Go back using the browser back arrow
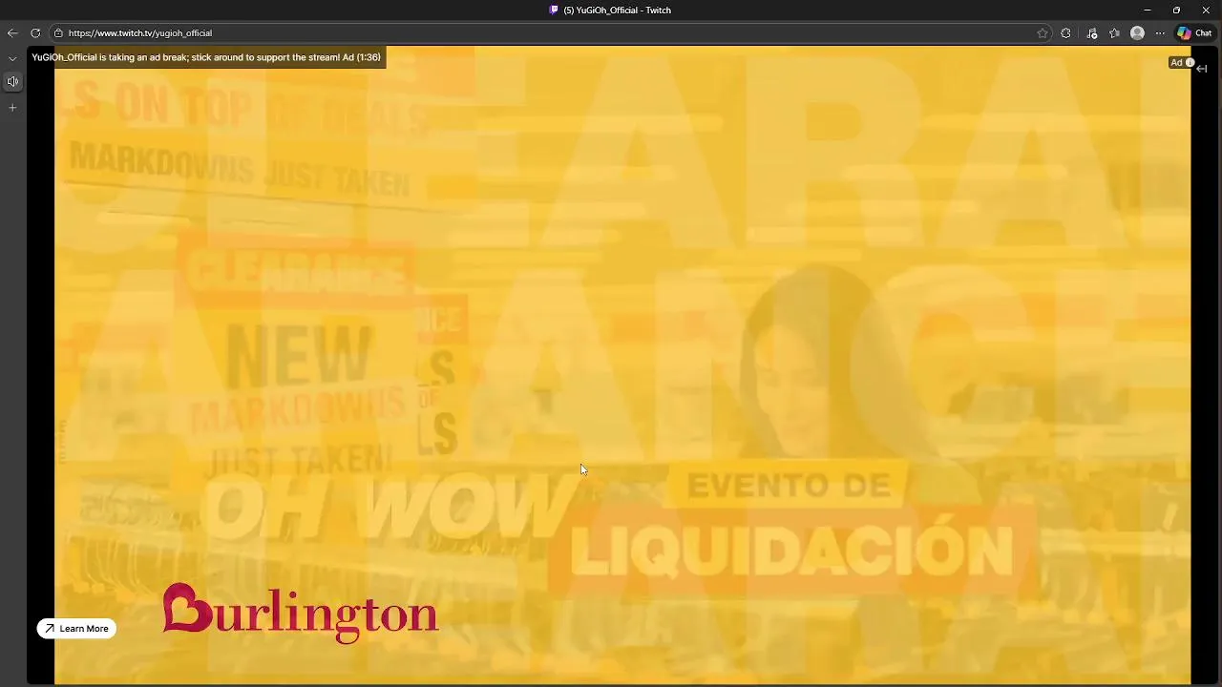Screen dimensions: 1222x687 (12, 32)
